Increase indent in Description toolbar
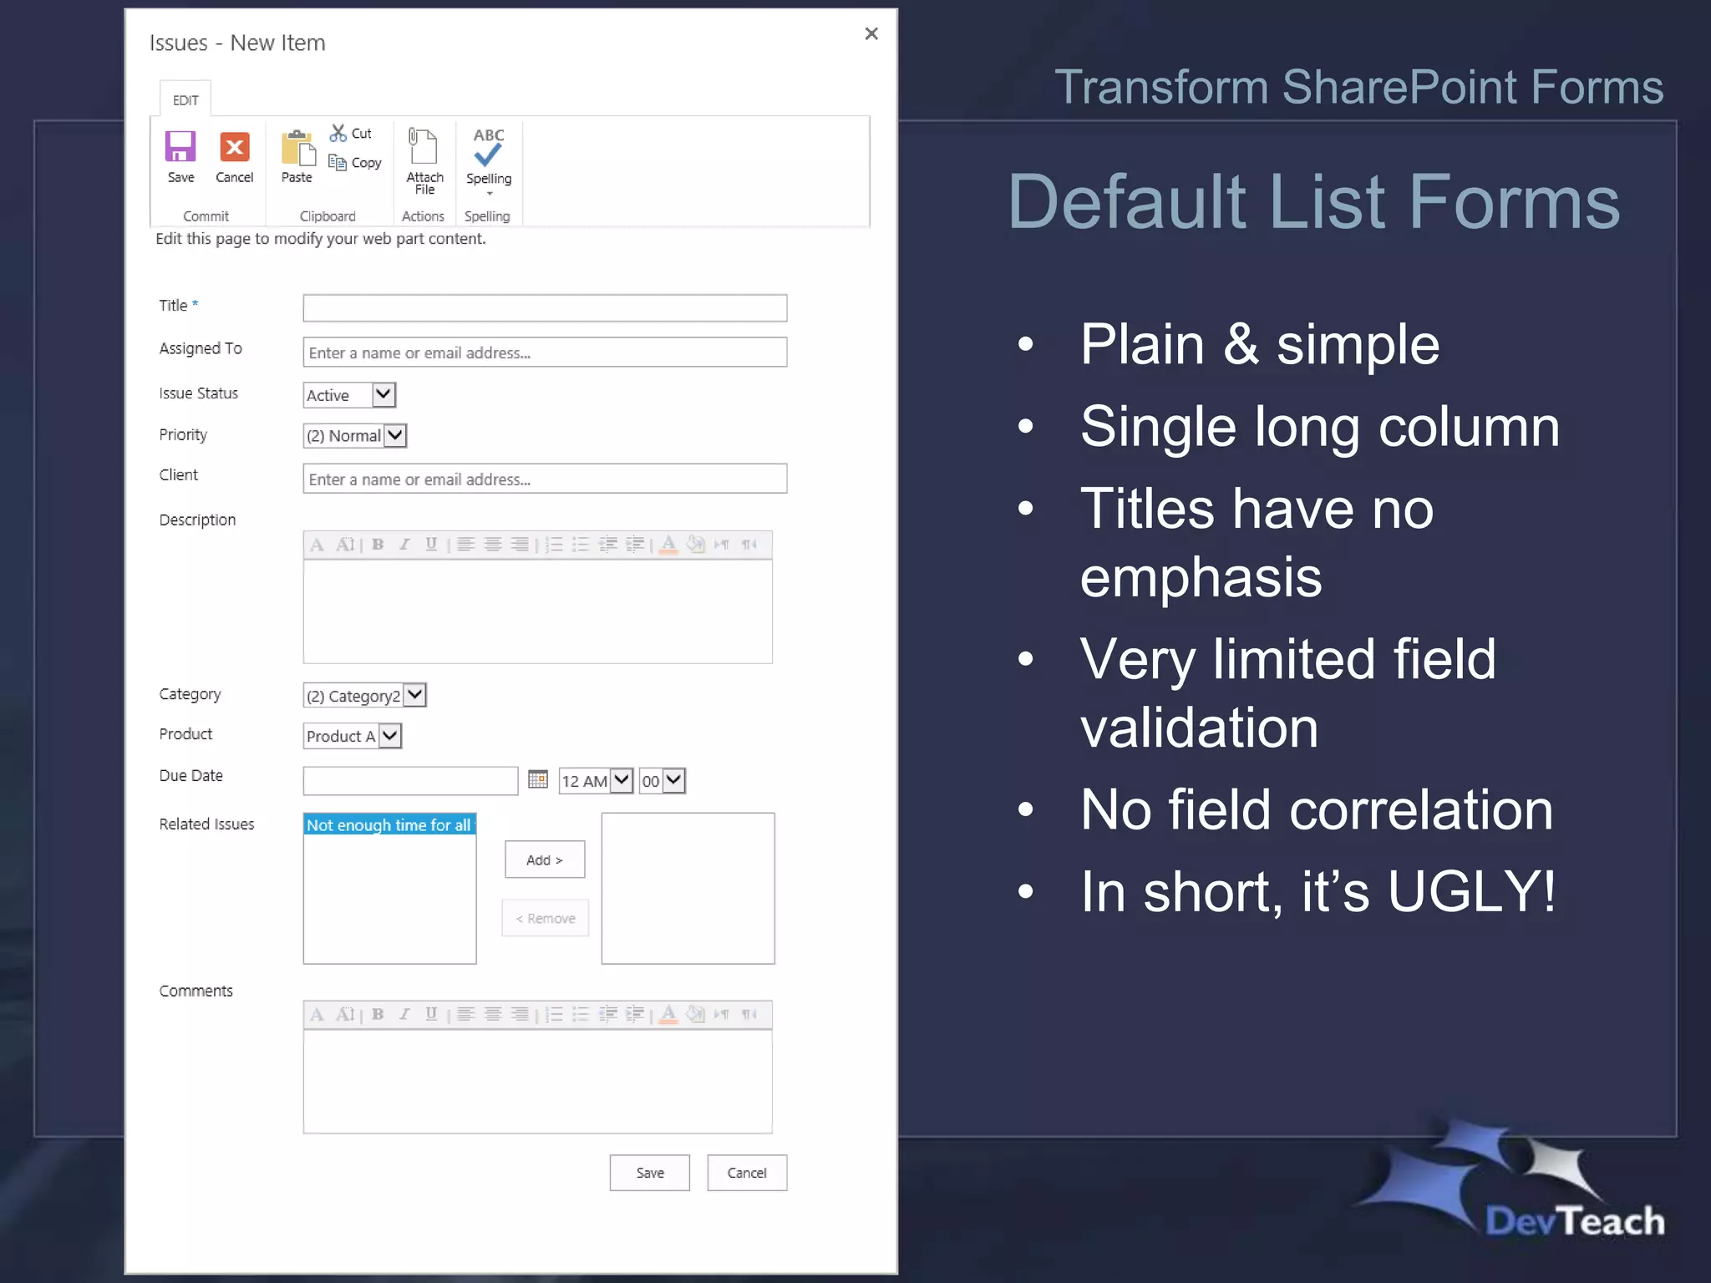The height and width of the screenshot is (1283, 1711). pos(635,545)
